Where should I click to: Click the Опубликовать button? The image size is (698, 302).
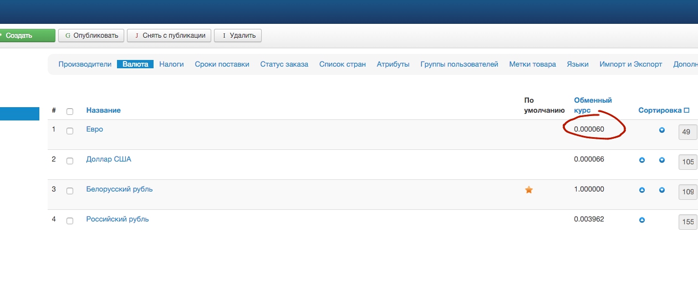91,36
